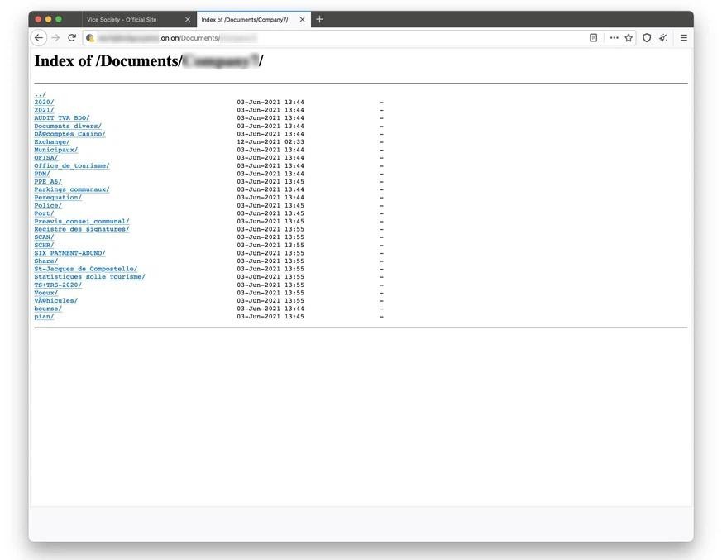Click the onion site identity icon
Image resolution: width=722 pixels, height=560 pixels.
(x=90, y=38)
